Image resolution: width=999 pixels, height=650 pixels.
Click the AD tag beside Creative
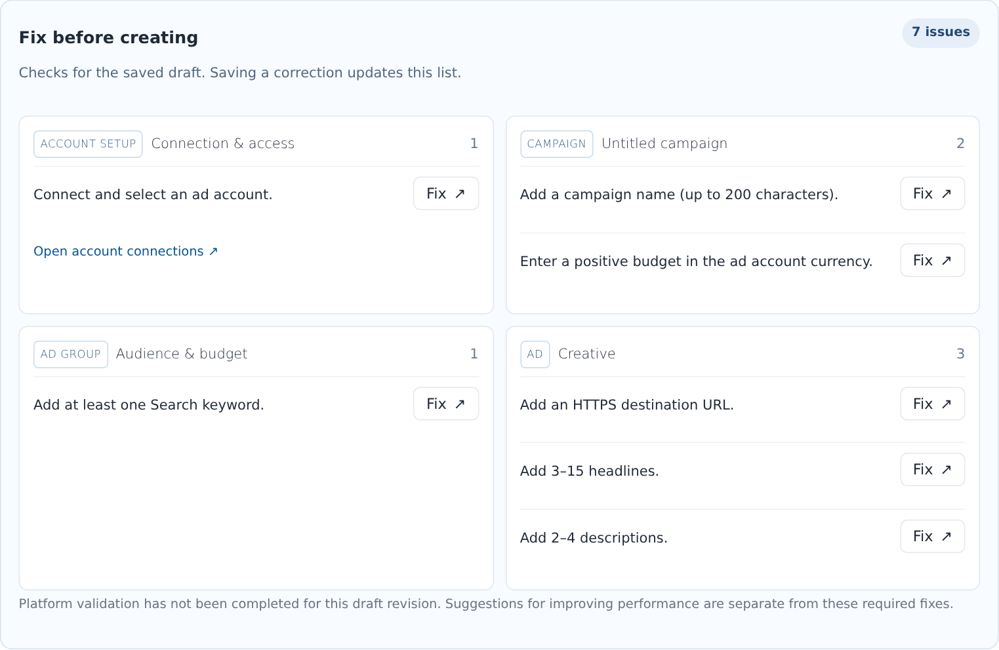[535, 354]
